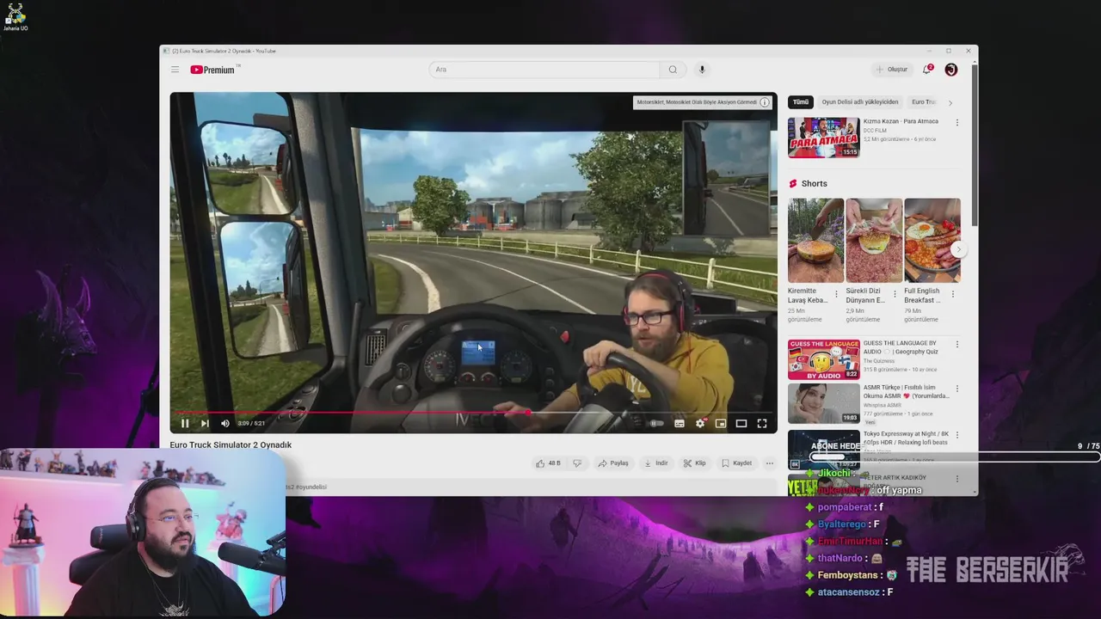Open options for Kiremitte Lavaş short
The width and height of the screenshot is (1101, 619).
[836, 294]
